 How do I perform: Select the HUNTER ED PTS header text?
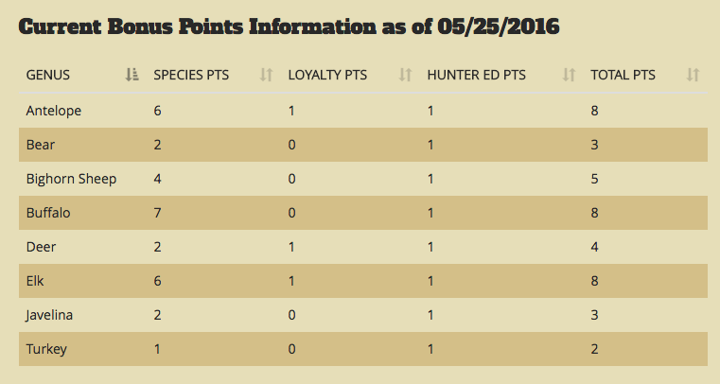[476, 75]
